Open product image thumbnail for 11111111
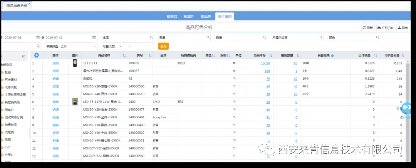The width and height of the screenshot is (416, 168). 75,63
